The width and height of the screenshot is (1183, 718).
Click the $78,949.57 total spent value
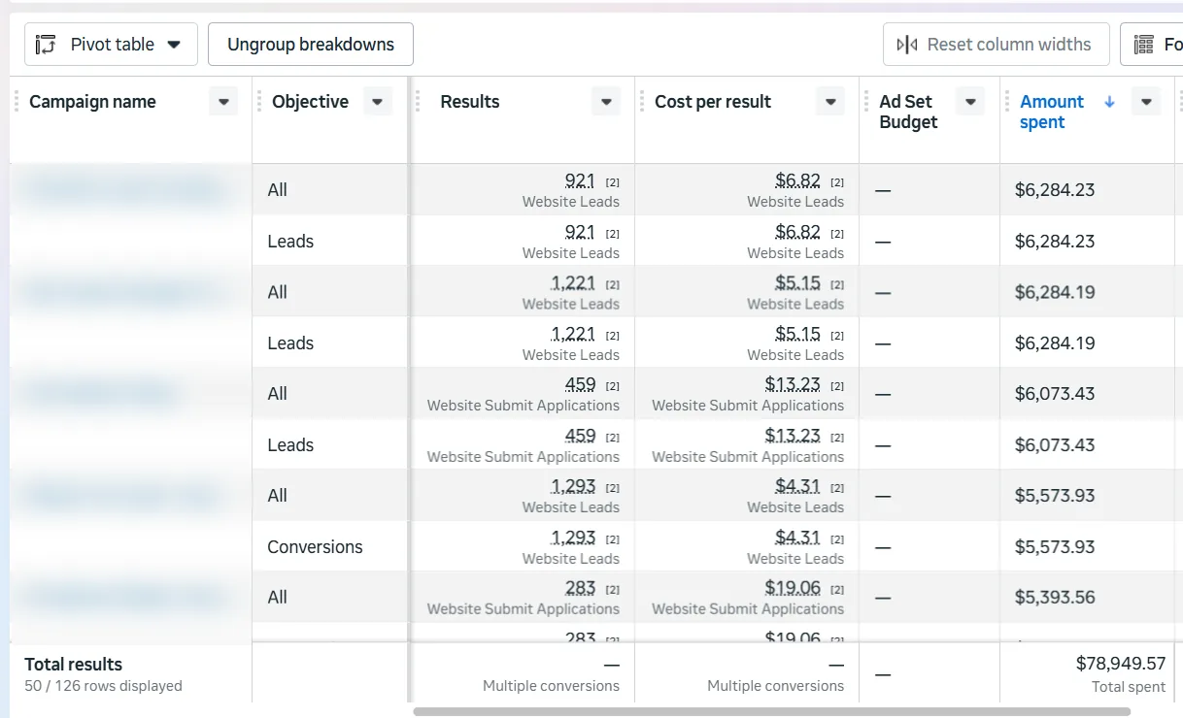click(x=1121, y=664)
